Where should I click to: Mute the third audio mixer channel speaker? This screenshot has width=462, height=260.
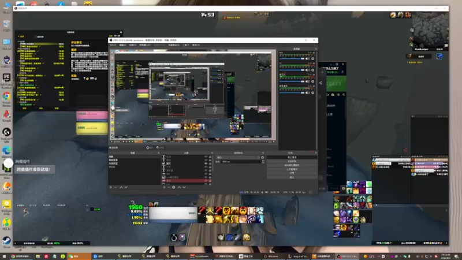click(x=308, y=81)
